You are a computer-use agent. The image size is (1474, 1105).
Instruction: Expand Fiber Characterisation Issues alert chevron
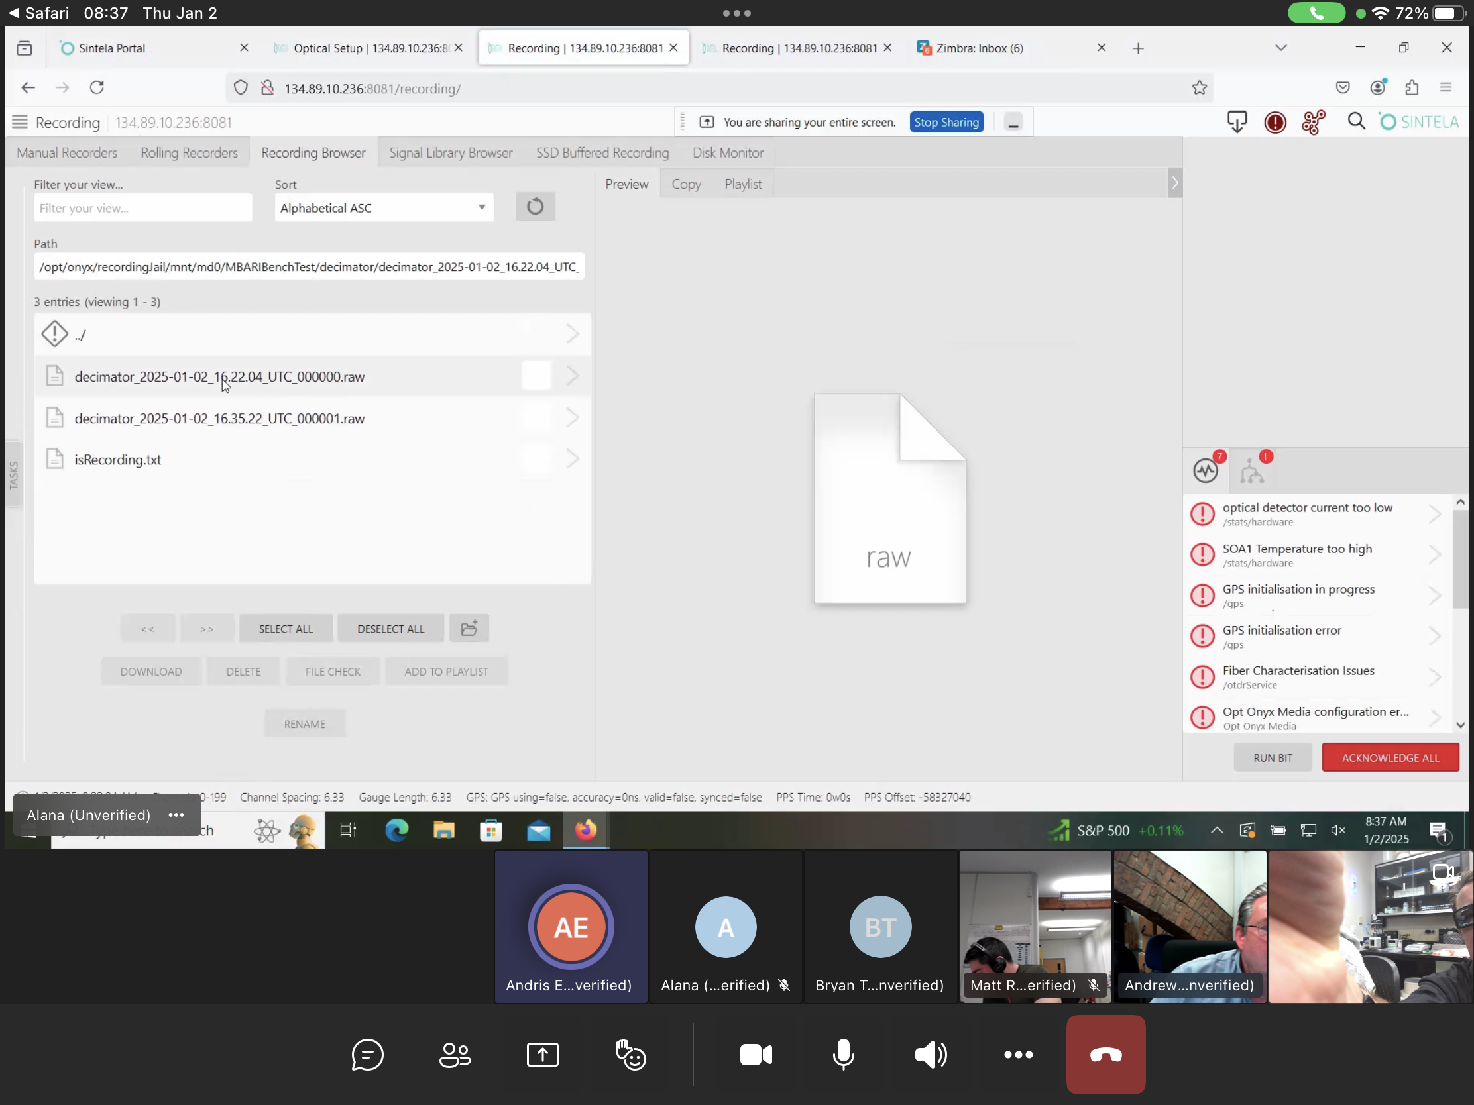(1434, 677)
